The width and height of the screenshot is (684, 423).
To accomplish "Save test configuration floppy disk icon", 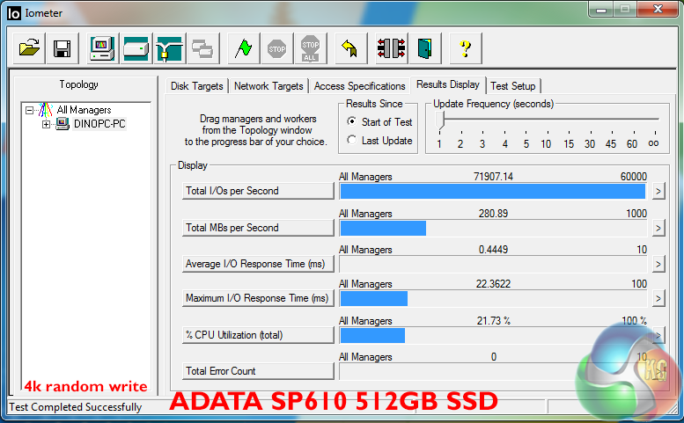I will point(63,47).
